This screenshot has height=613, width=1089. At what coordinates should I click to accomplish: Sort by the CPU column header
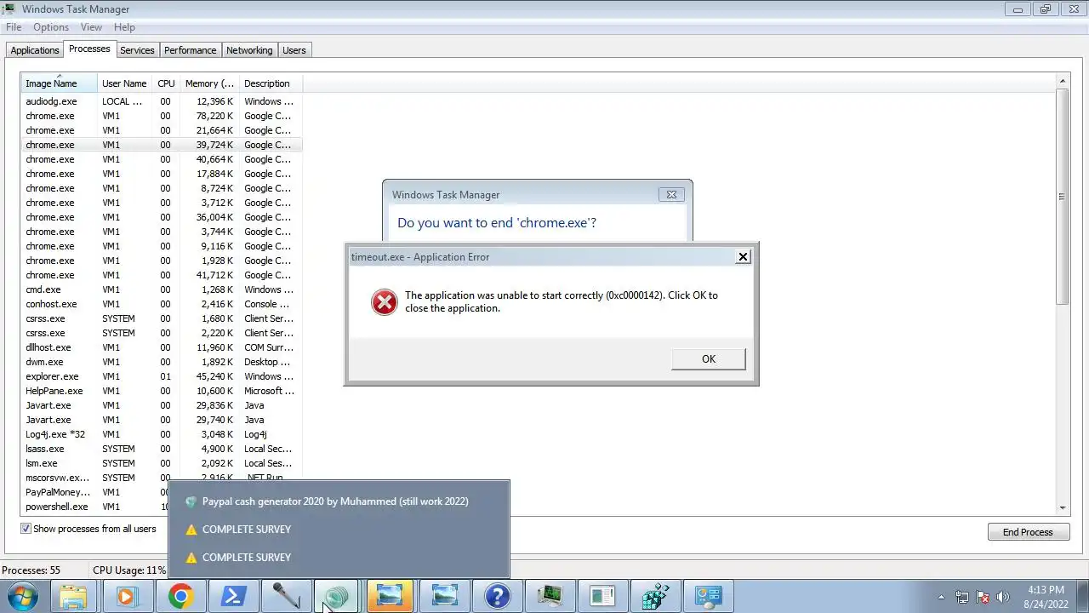(166, 83)
